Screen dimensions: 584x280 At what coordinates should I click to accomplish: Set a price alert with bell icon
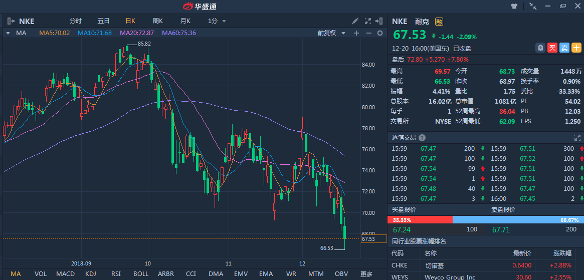540,48
